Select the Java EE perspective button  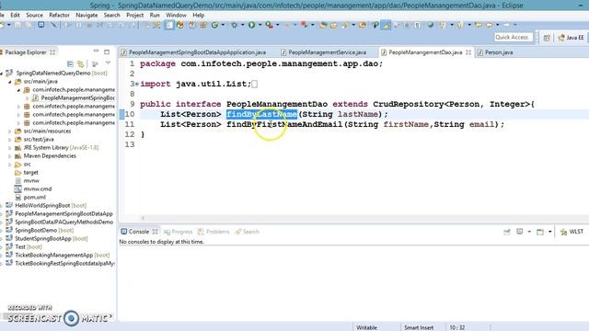[x=571, y=38]
